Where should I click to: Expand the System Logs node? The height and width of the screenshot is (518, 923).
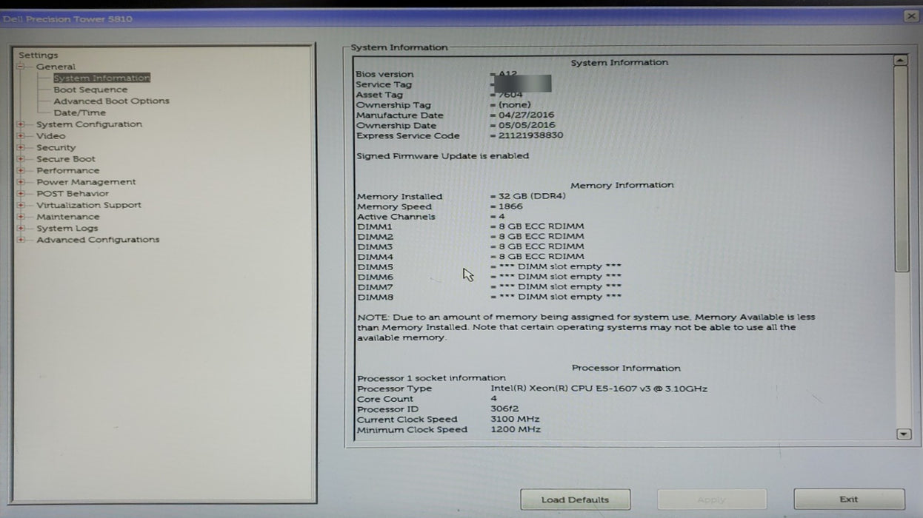pos(21,229)
